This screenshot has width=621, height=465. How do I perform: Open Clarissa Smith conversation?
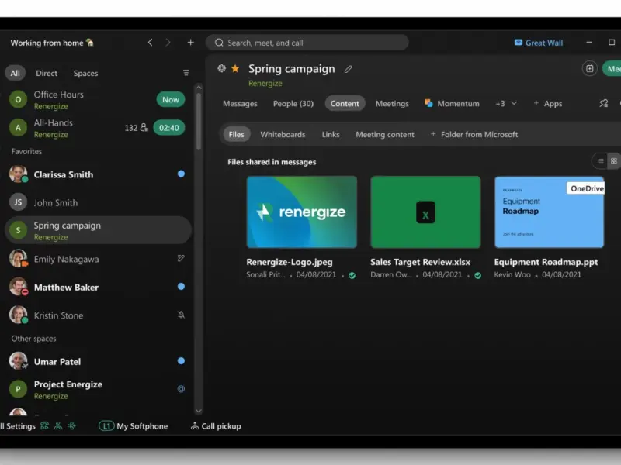pos(97,174)
